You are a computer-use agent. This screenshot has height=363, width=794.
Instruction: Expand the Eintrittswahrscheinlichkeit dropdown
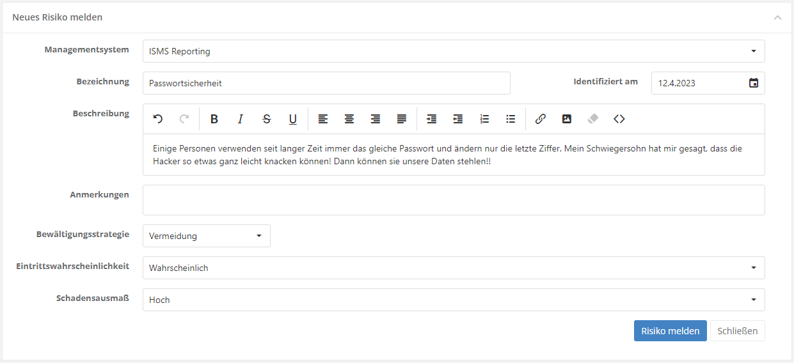click(453, 268)
